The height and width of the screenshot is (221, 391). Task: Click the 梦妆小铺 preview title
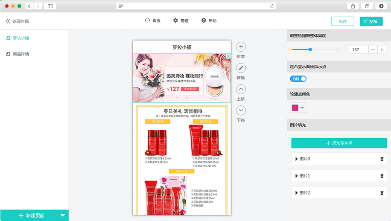pos(182,47)
